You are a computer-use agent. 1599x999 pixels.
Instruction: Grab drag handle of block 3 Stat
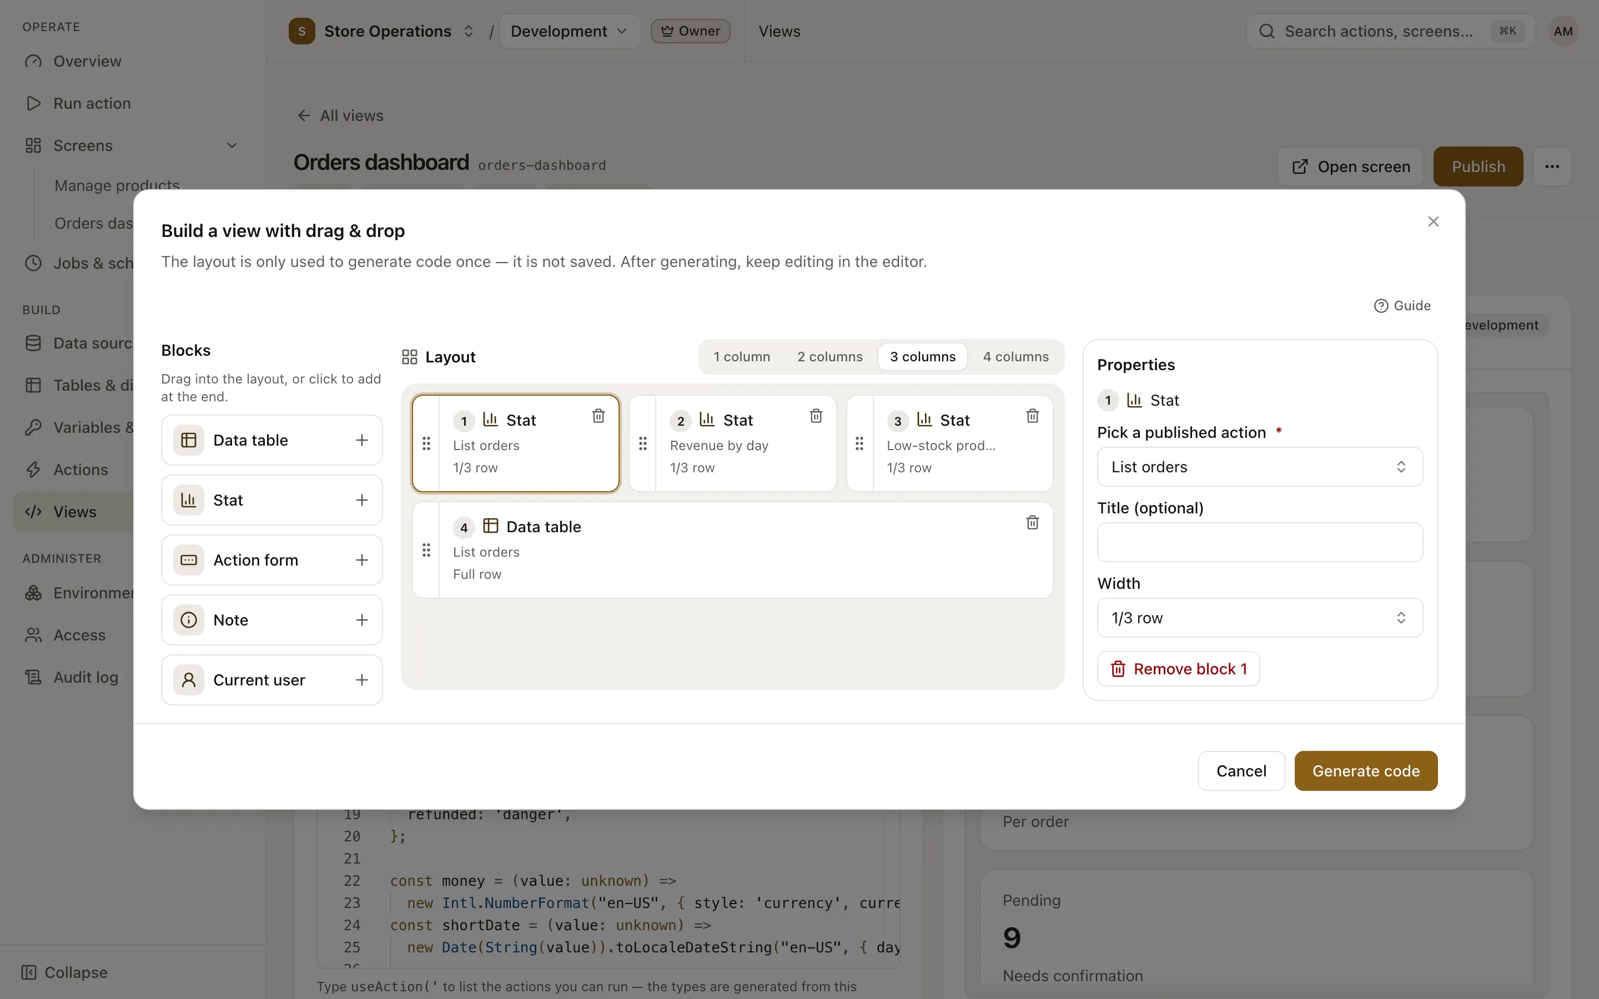coord(859,443)
